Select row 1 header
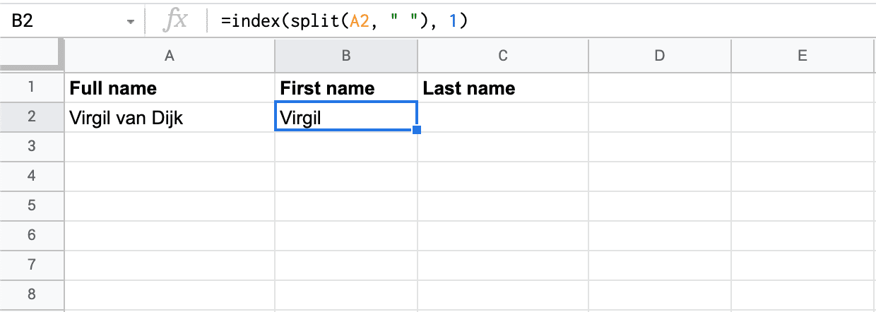This screenshot has width=876, height=312. click(x=32, y=88)
